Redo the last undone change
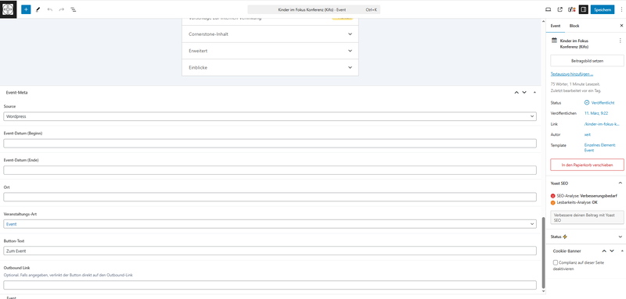Viewport: 626px width, 299px height. pos(62,9)
